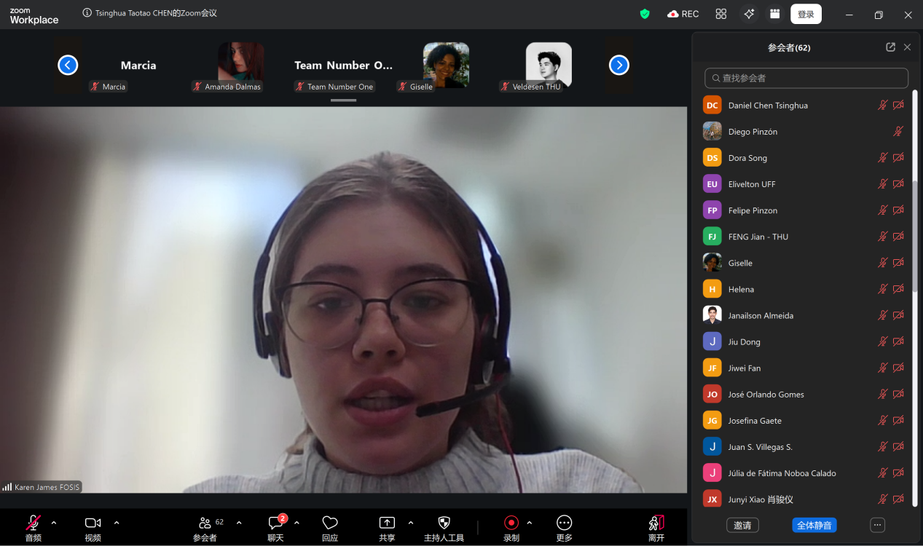
Task: Select Giselle in participants list
Action: pyautogui.click(x=740, y=263)
